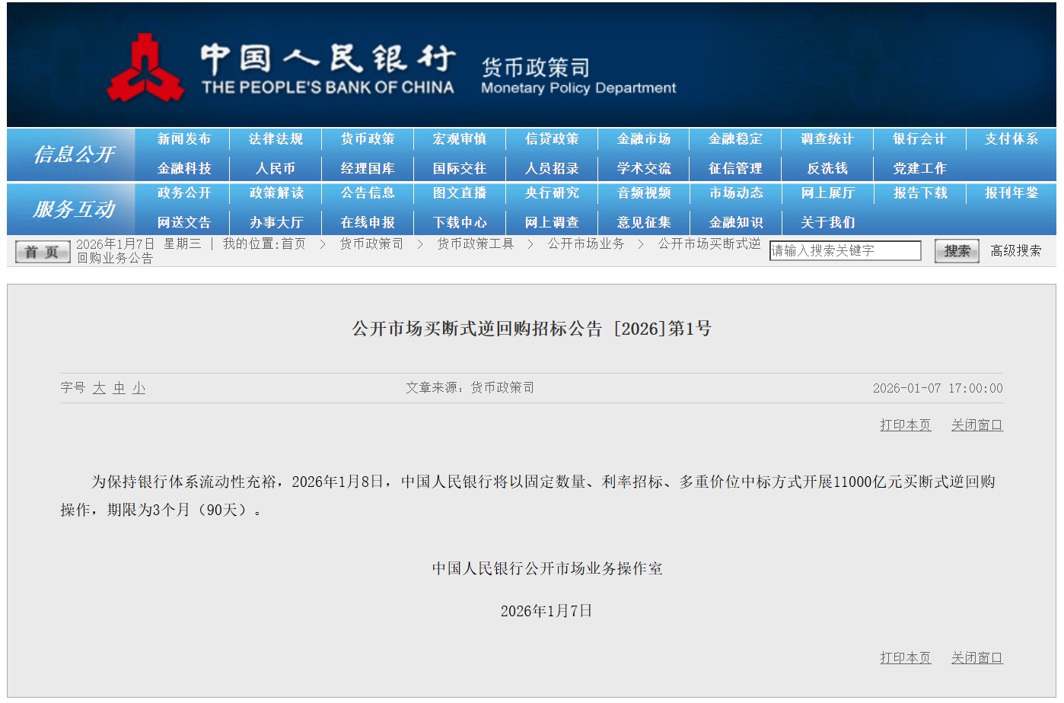Navigate to 公开市场业务 breadcrumb
The height and width of the screenshot is (703, 1064).
point(585,243)
